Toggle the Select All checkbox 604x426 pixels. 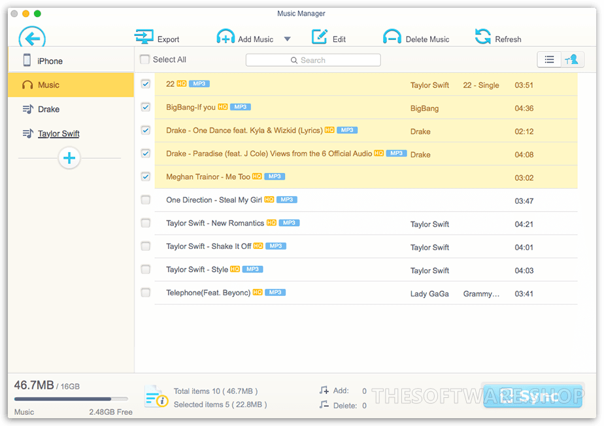(x=145, y=59)
